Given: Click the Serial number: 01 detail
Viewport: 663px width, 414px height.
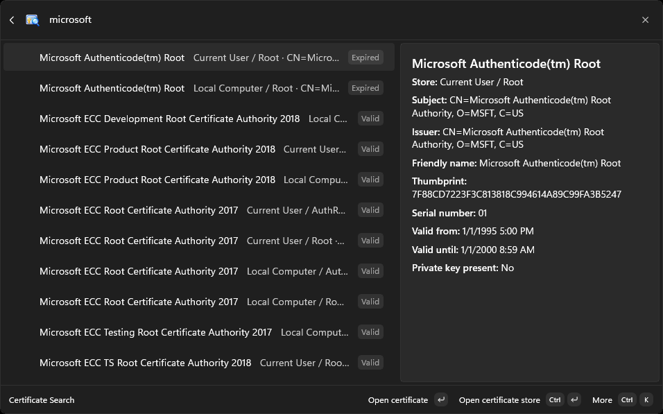Looking at the screenshot, I should click(449, 213).
